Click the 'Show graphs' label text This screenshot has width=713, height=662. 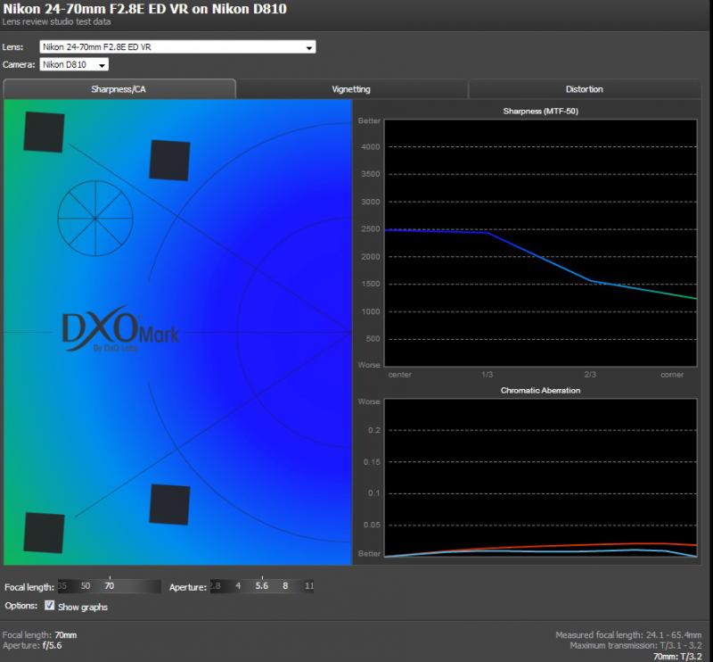pos(83,607)
